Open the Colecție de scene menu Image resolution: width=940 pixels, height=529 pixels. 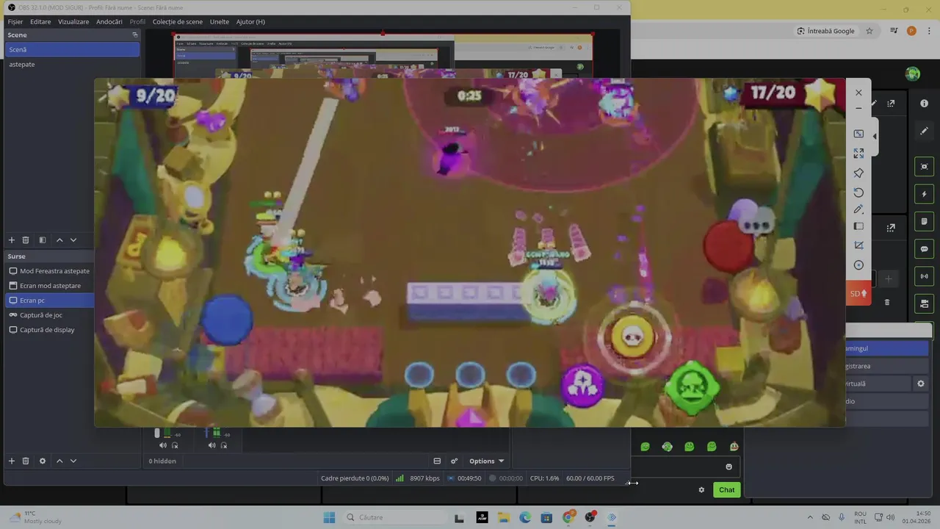(x=177, y=21)
